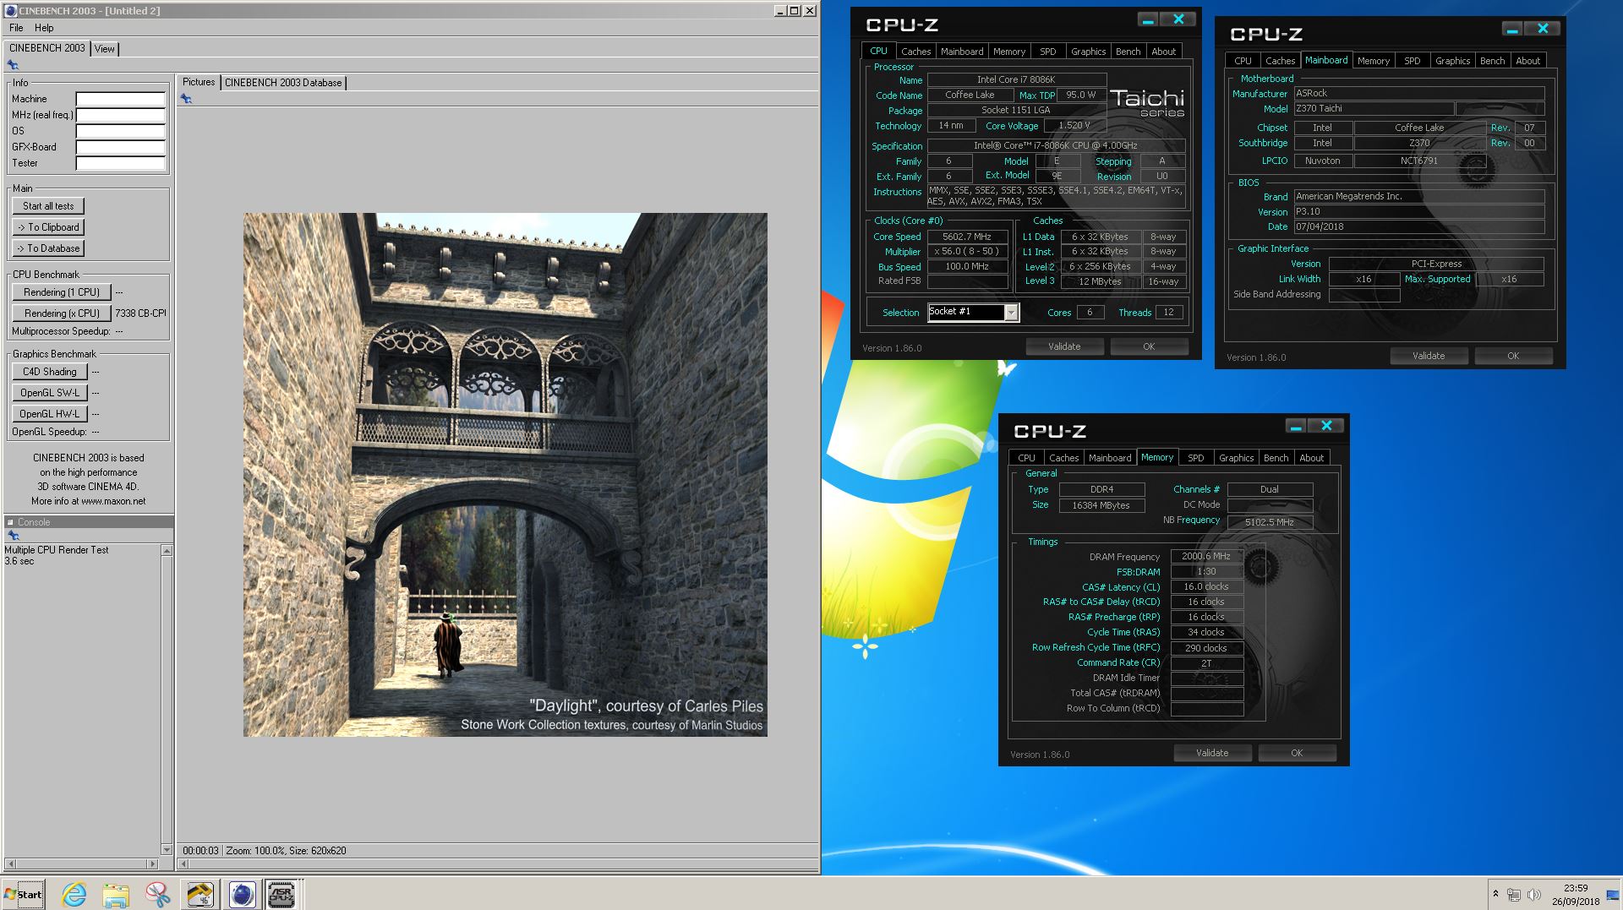Click the Z370 Taichi model value
Viewport: 1623px width, 910px height.
tap(1373, 108)
